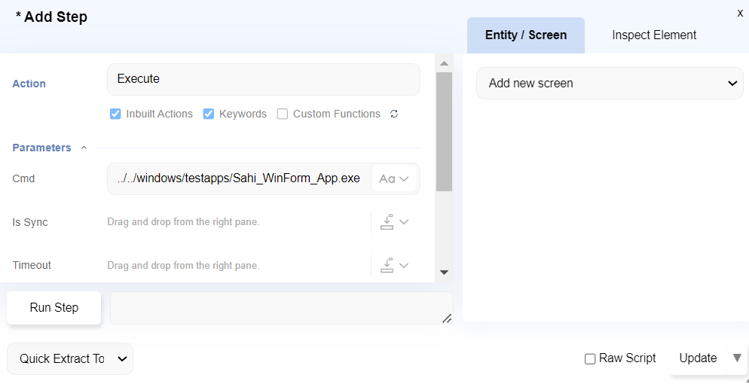Open the arrow menu next to Update
749x384 pixels.
point(737,358)
